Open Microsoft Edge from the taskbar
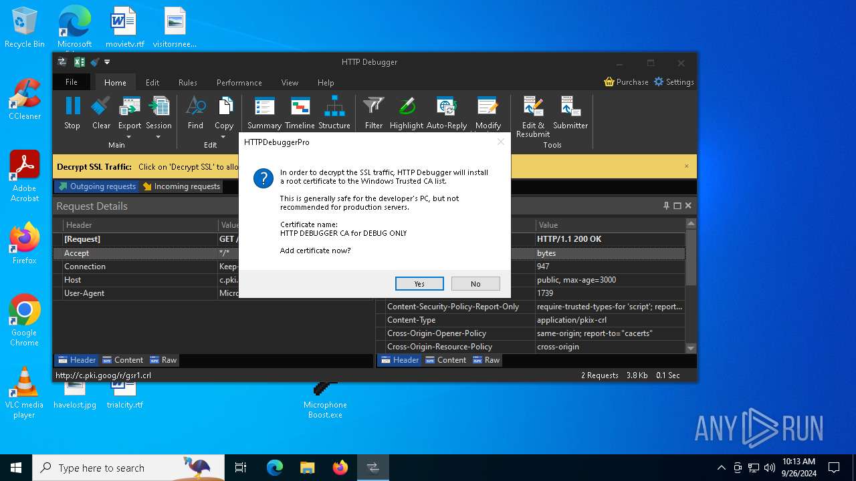 pos(275,468)
